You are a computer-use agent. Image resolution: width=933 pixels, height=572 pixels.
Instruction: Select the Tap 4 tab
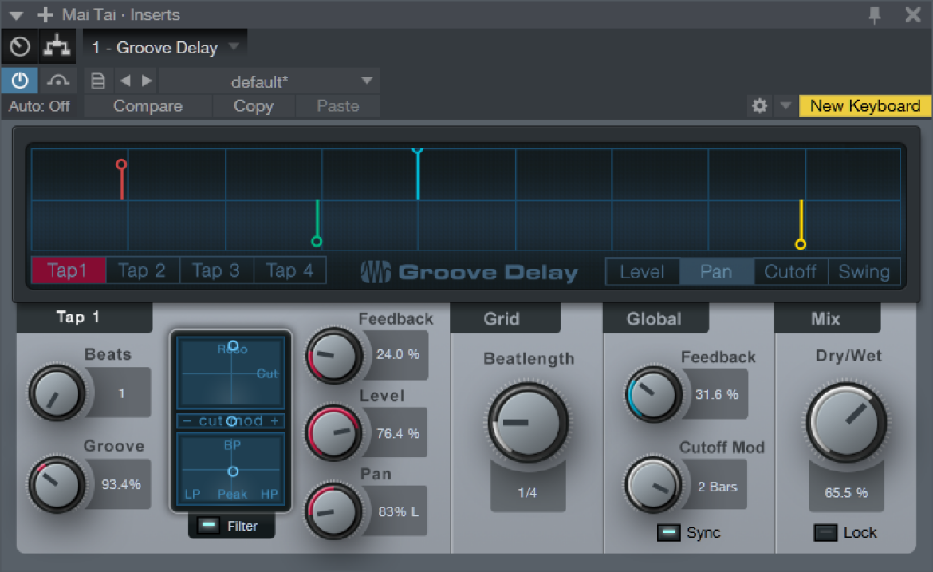(x=289, y=270)
